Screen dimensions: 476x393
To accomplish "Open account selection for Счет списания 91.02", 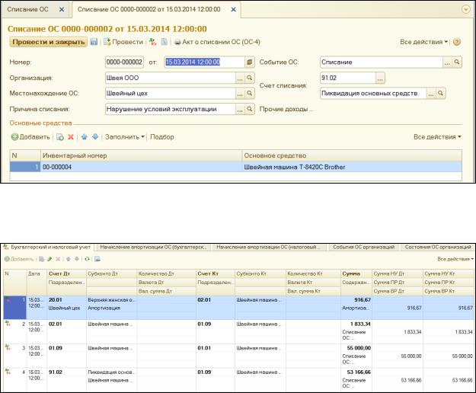I will click(380, 78).
